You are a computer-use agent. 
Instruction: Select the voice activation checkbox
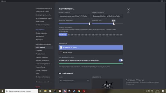61,48
